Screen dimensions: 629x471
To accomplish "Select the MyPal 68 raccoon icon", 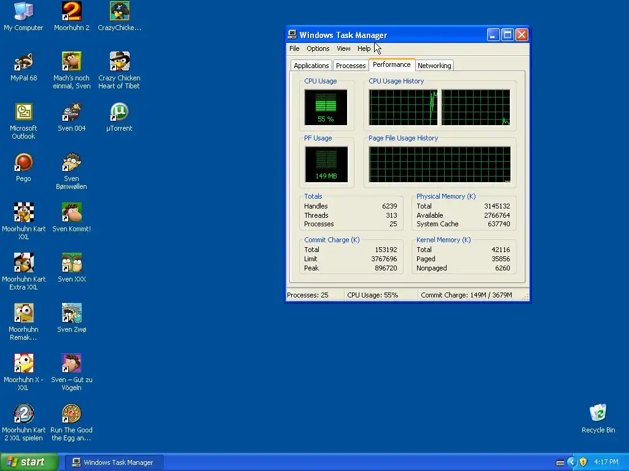I will (23, 67).
